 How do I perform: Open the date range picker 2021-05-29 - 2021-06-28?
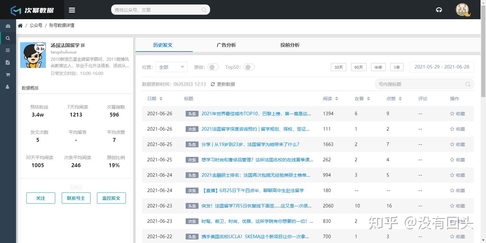click(442, 67)
